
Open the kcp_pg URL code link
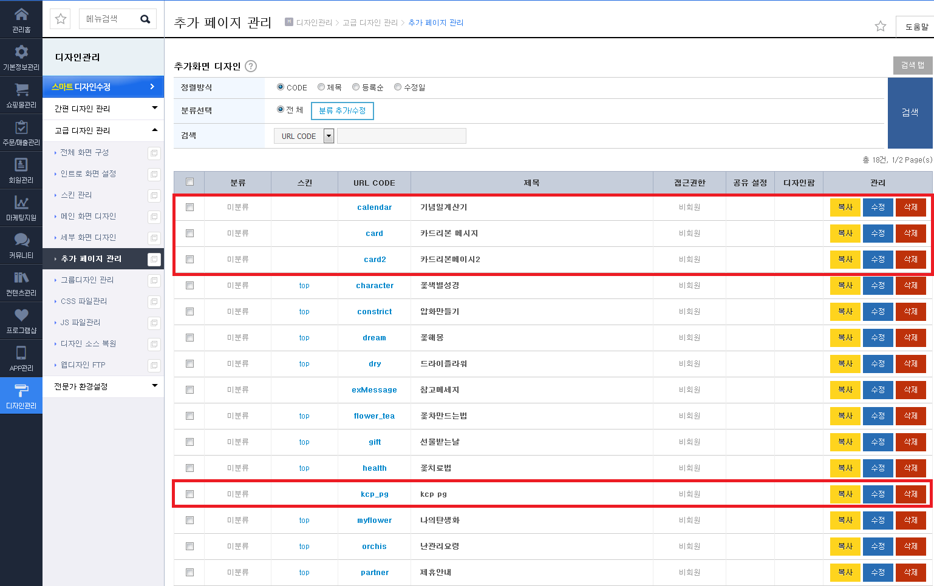coord(375,494)
